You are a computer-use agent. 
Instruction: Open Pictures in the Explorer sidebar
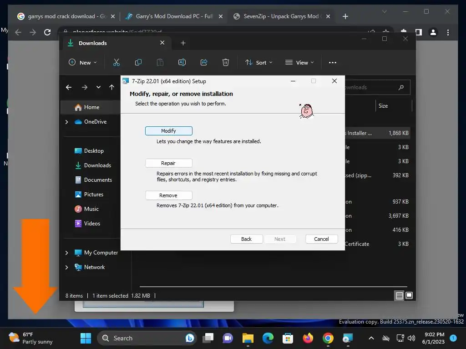(89, 194)
